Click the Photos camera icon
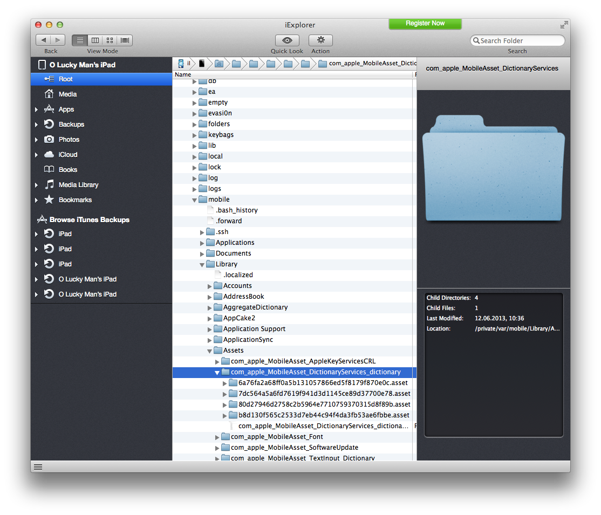 point(49,140)
